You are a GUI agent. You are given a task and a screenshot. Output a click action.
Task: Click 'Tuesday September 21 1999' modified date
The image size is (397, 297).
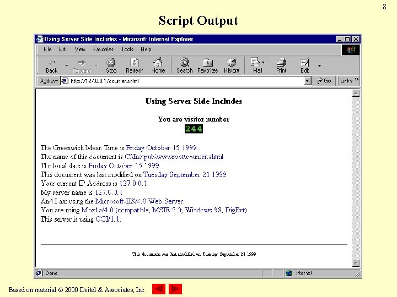point(185,174)
